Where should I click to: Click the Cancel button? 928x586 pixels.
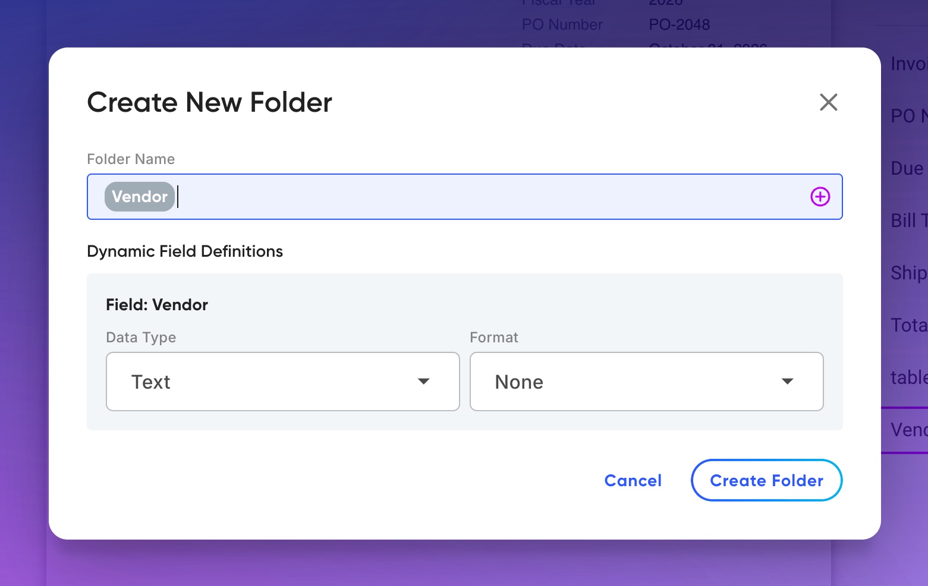tap(633, 480)
